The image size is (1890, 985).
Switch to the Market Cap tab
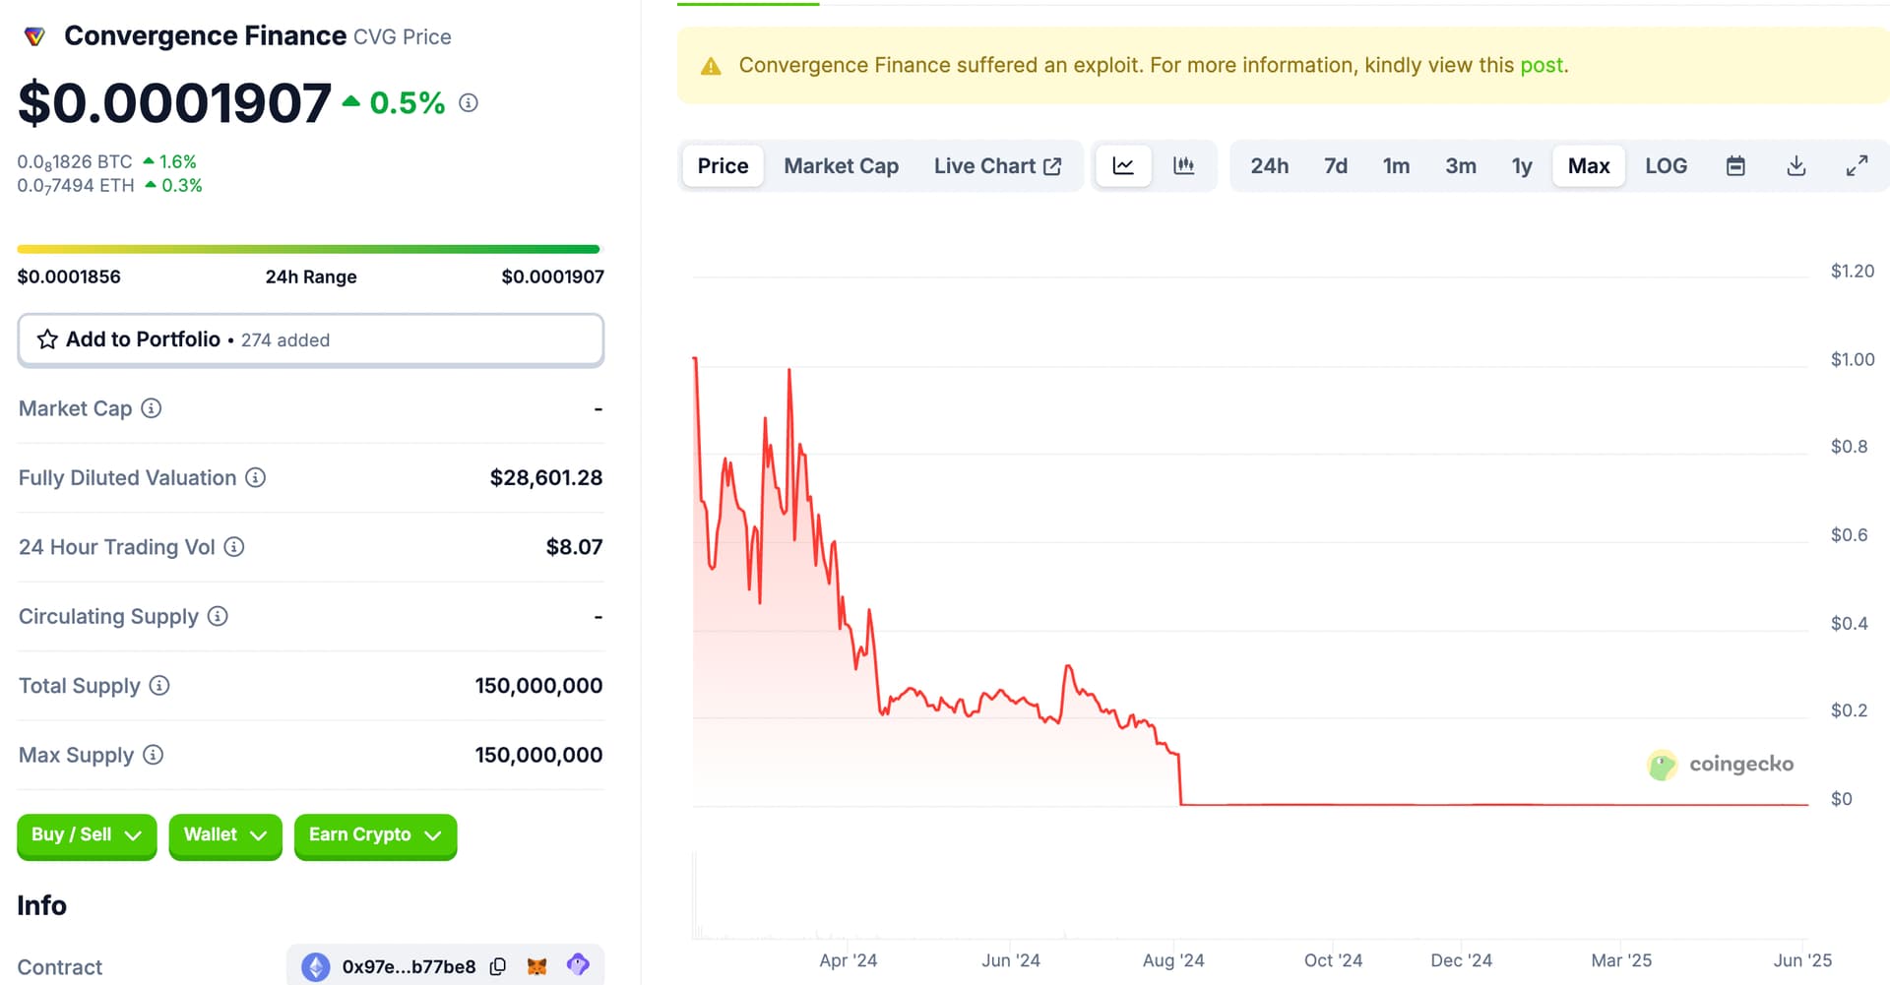click(x=841, y=166)
